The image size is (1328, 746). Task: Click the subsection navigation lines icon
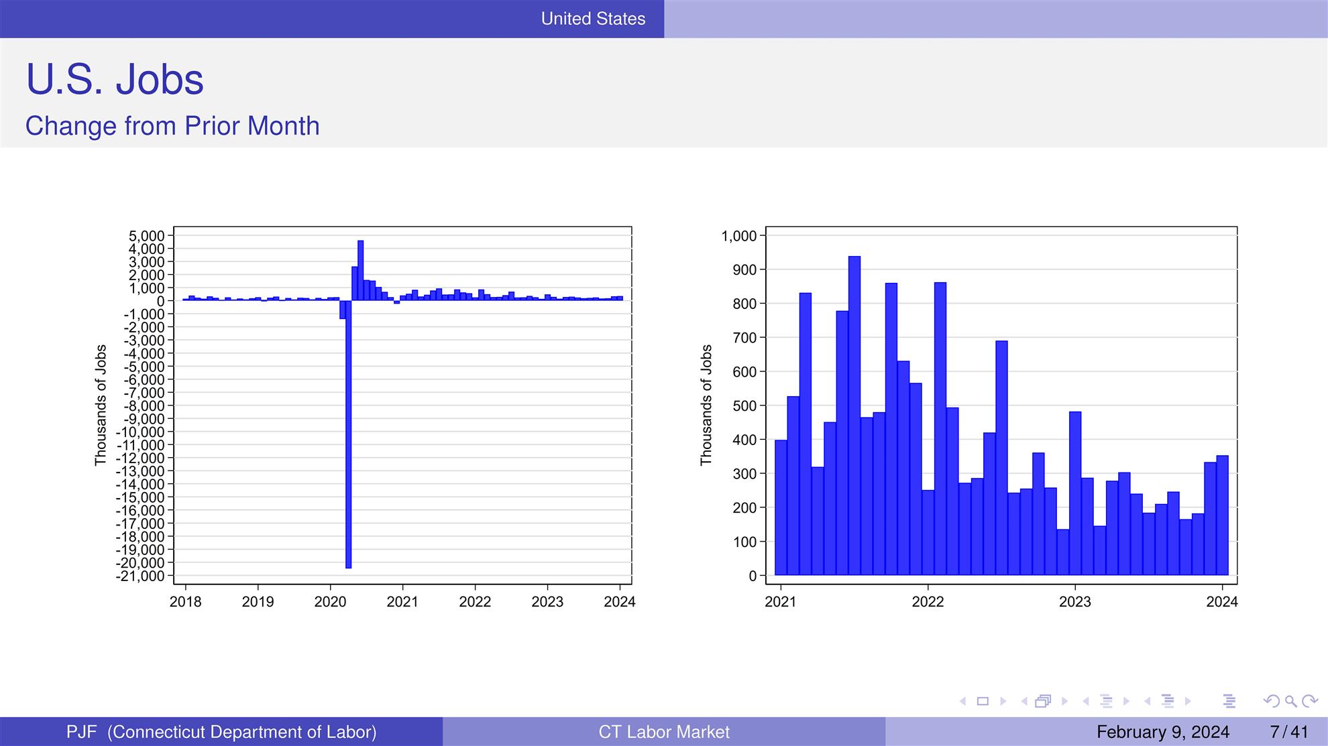pyautogui.click(x=1107, y=701)
